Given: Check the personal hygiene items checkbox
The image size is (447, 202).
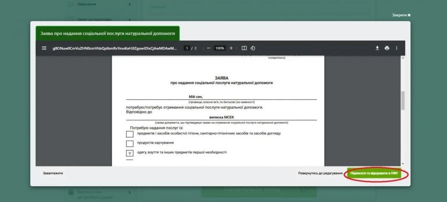Looking at the screenshot, I should pos(130,134).
